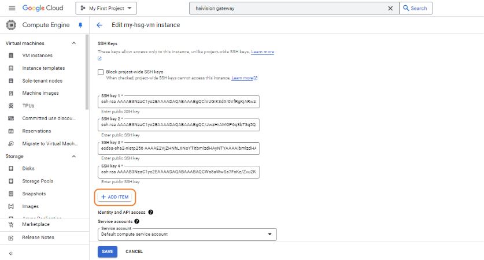
Task: Click the help icon beside Identity and API access
Action: pyautogui.click(x=150, y=213)
